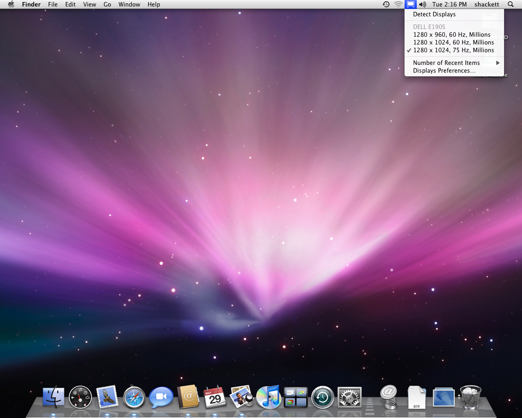Viewport: 522px width, 418px height.
Task: Open the Mail app in the Dock
Action: [x=107, y=397]
